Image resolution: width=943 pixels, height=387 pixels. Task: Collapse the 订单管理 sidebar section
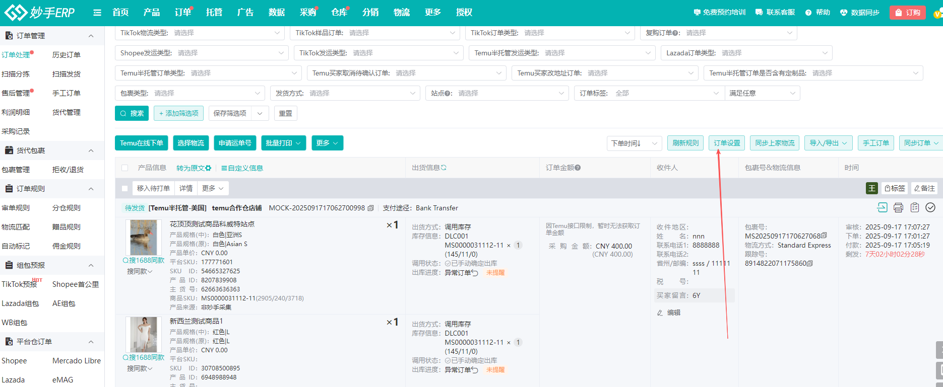pos(91,36)
